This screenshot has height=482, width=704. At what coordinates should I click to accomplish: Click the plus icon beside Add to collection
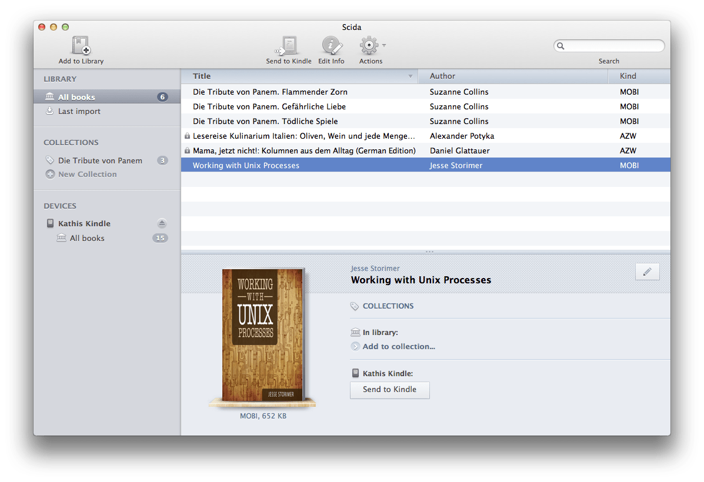click(355, 346)
